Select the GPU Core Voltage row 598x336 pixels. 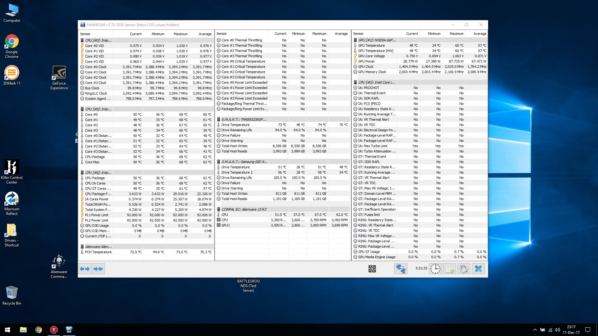[x=420, y=56]
